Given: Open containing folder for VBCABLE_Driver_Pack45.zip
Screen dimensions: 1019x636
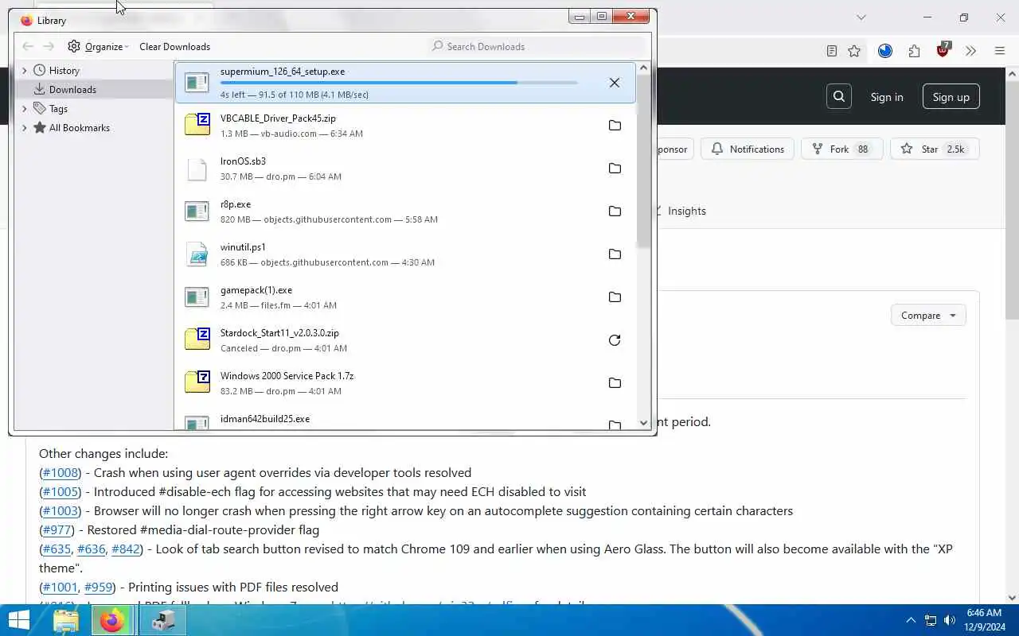Looking at the screenshot, I should (615, 126).
